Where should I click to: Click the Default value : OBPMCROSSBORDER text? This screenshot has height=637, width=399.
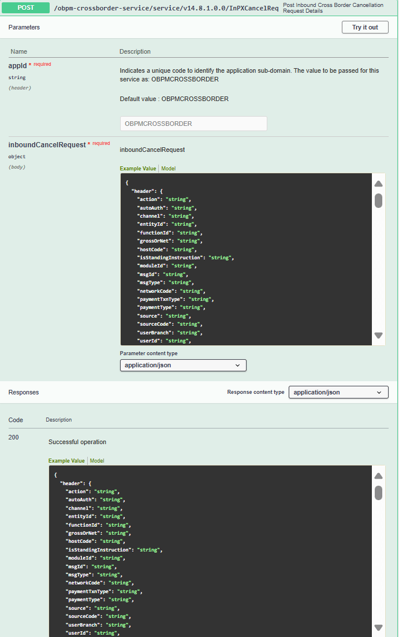pyautogui.click(x=174, y=99)
